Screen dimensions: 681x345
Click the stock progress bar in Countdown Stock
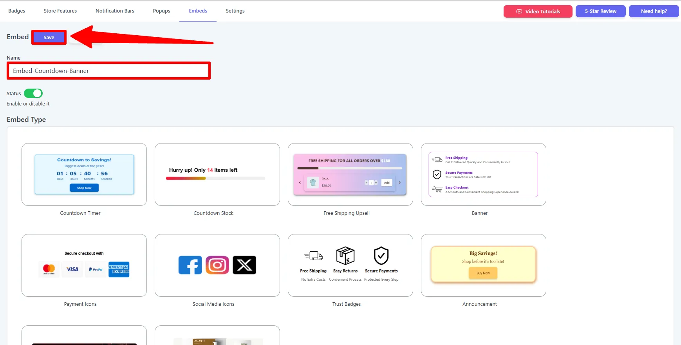[215, 178]
